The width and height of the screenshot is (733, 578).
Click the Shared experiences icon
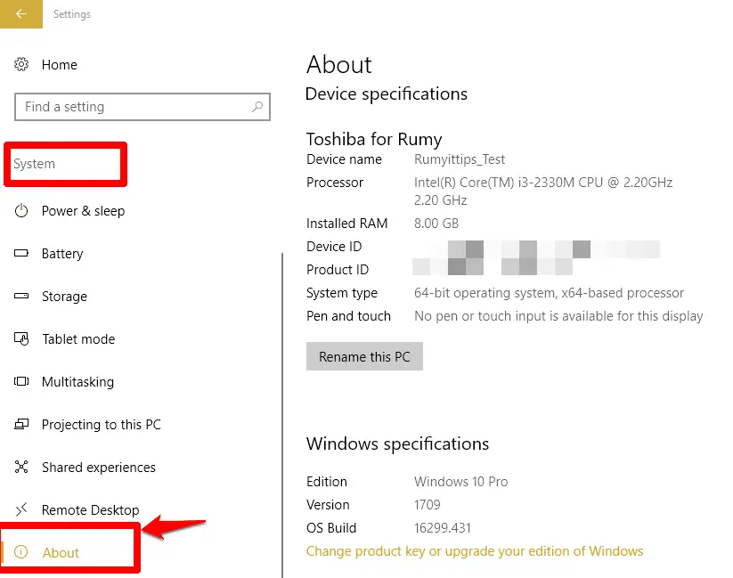pos(21,467)
